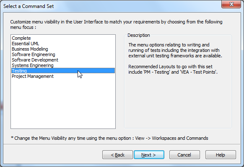Proceed with the Next button
The height and width of the screenshot is (167, 244).
149,155
